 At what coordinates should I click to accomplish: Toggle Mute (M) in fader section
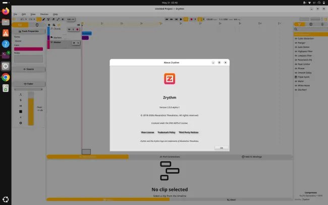(21, 106)
